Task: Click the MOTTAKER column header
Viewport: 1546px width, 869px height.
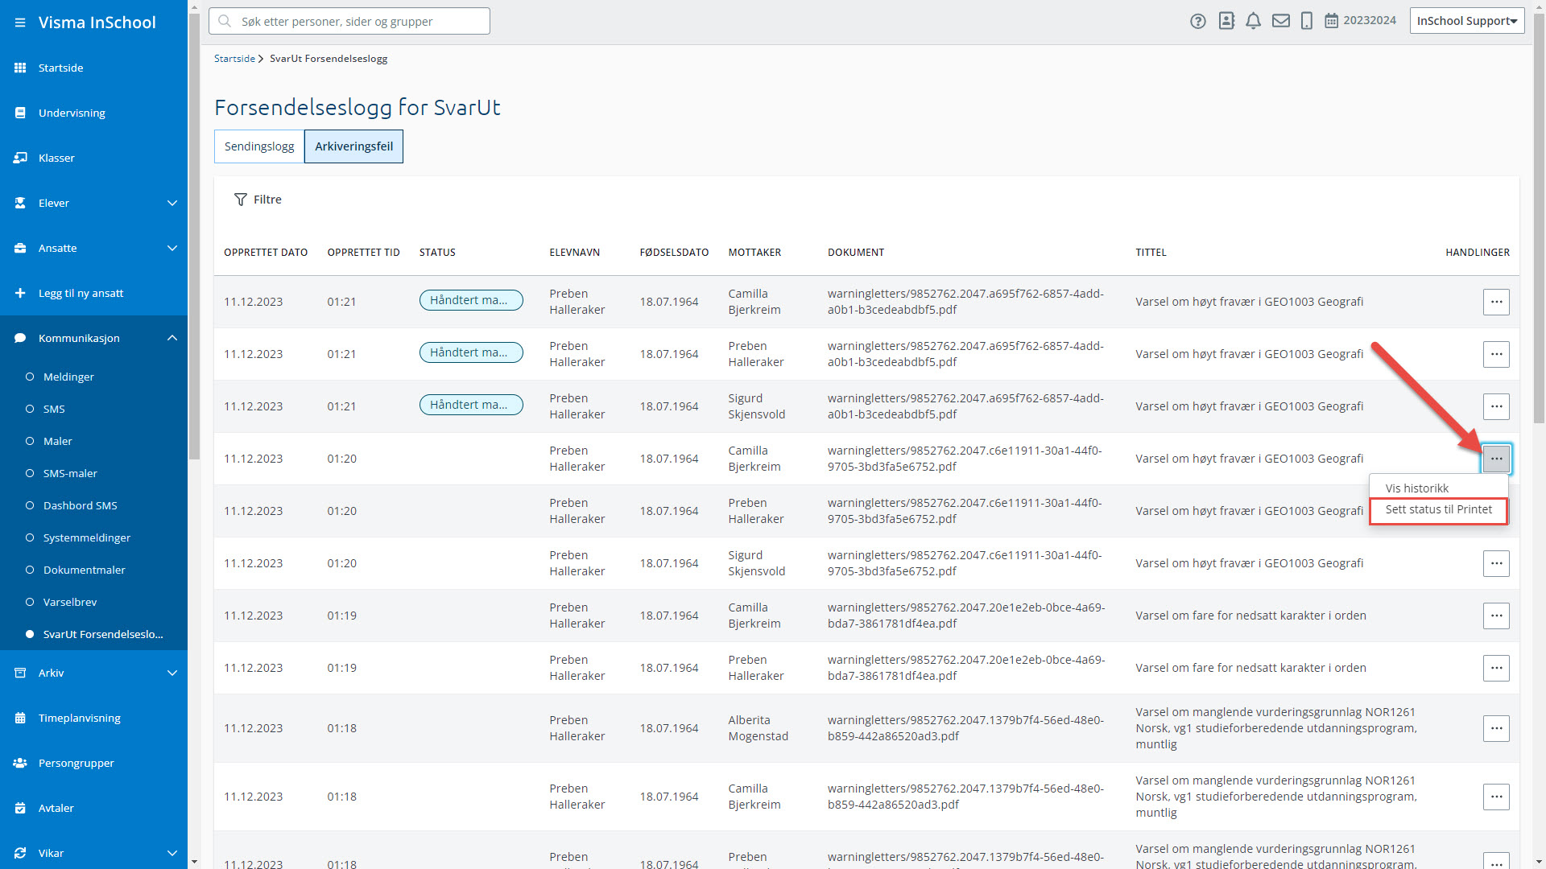Action: tap(754, 253)
